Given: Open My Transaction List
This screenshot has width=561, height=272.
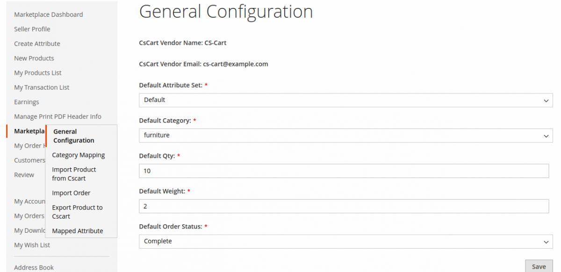Looking at the screenshot, I should click(x=42, y=87).
